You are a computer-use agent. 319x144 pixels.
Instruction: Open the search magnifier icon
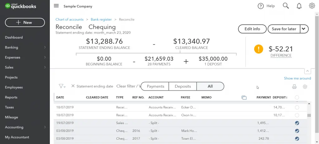[286, 6]
